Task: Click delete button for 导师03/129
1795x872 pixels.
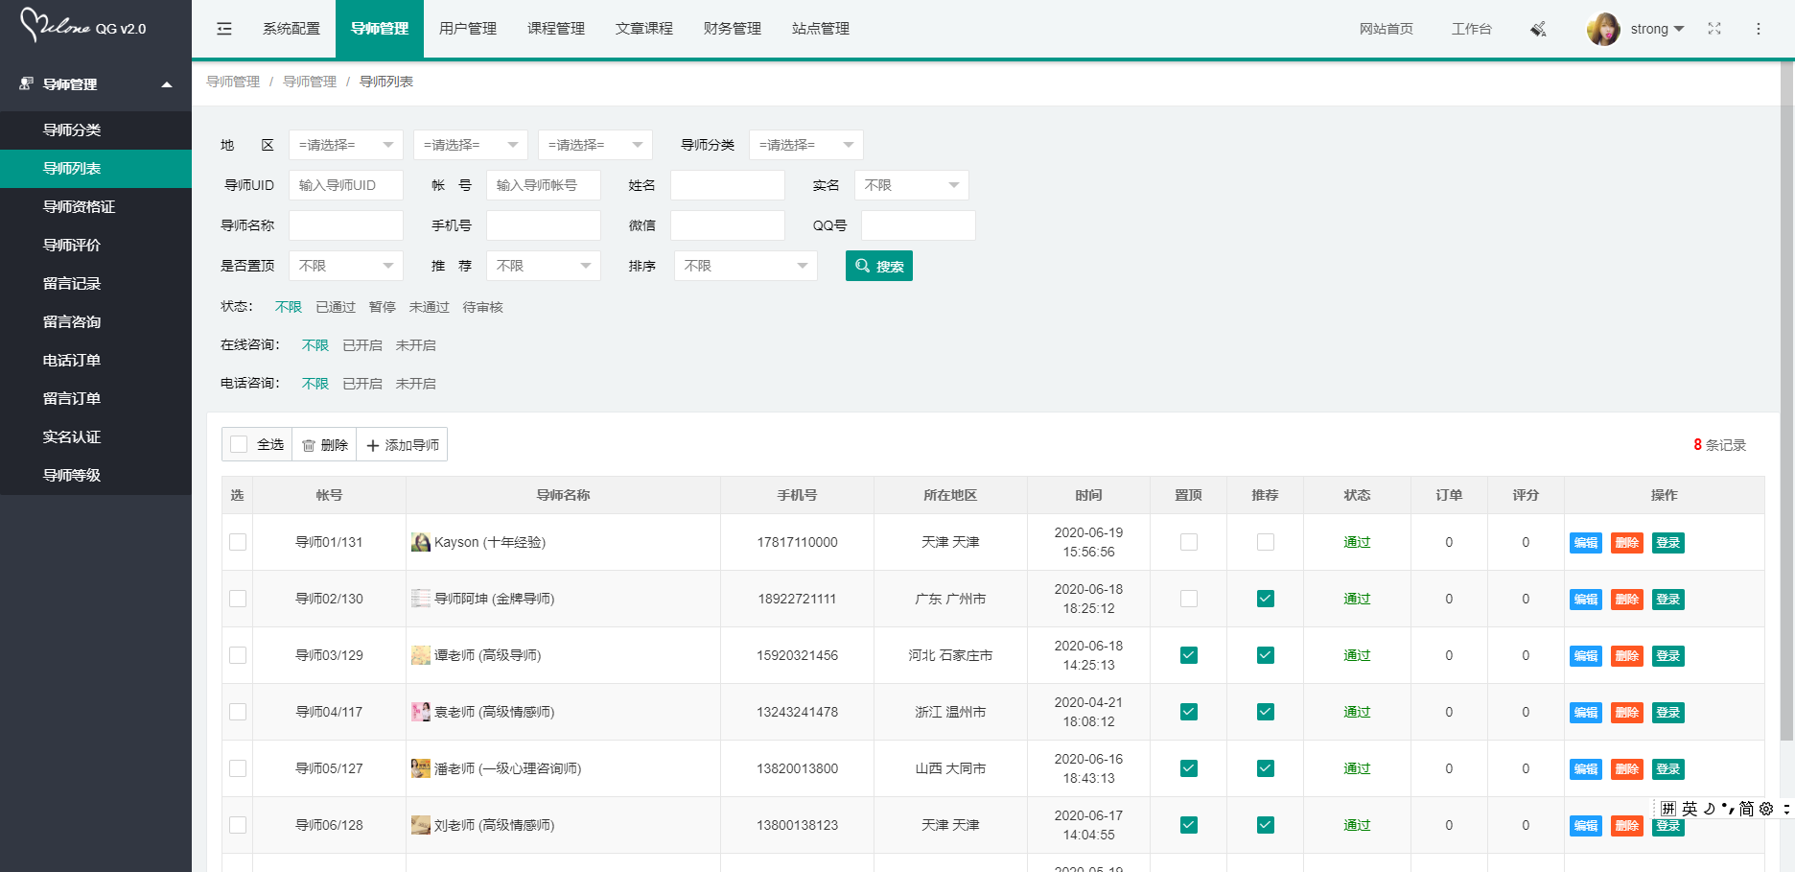Action: [1627, 656]
